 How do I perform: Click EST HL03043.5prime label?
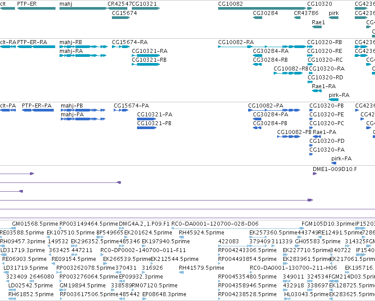pyautogui.click(x=306, y=294)
